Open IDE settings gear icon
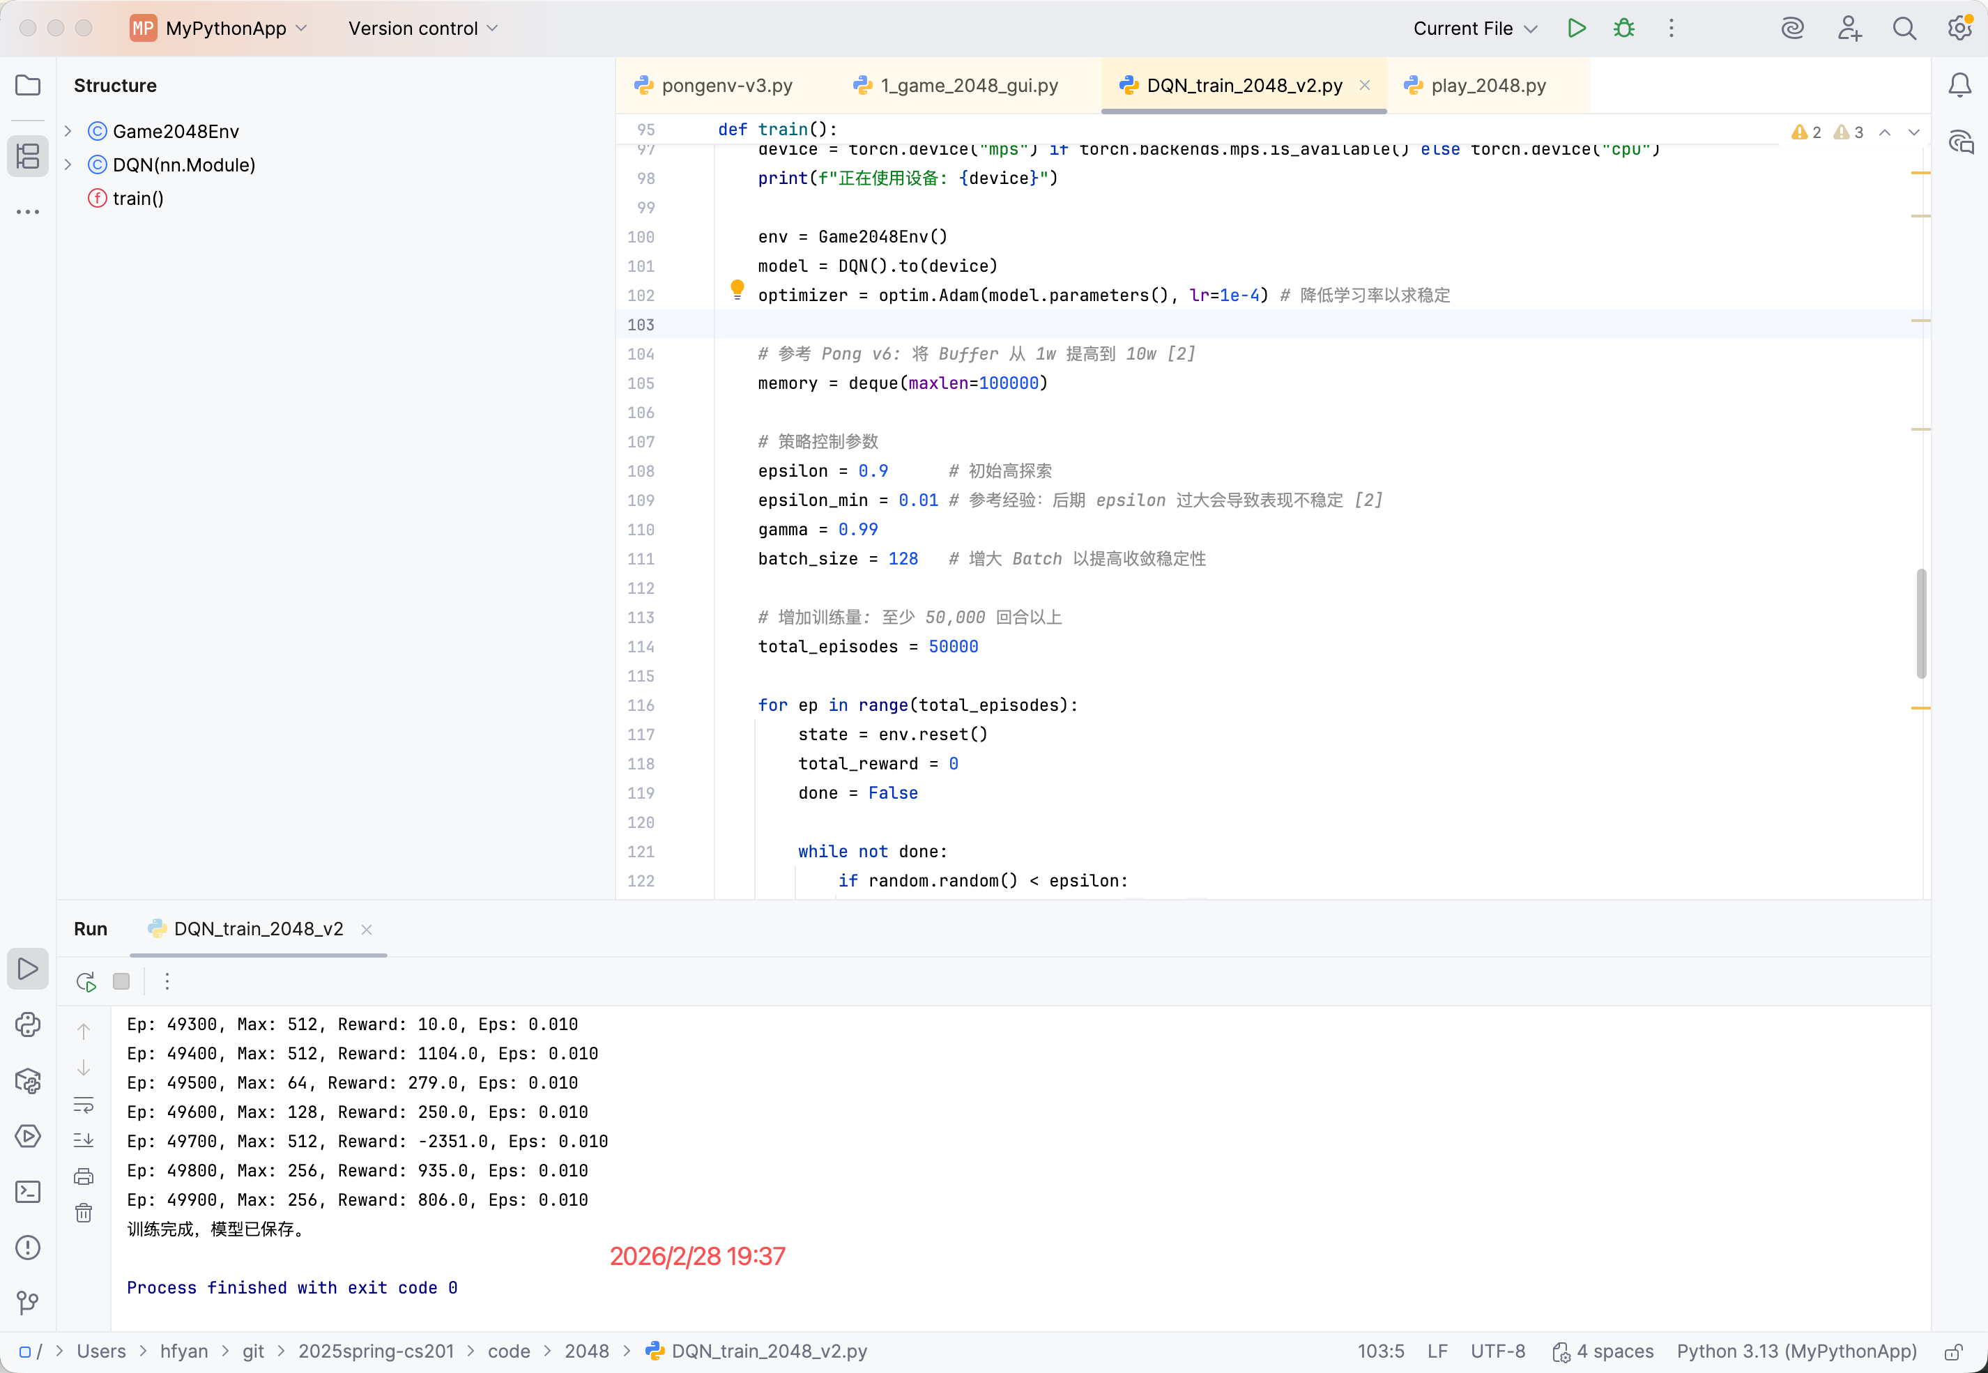Screen dimensions: 1988x1373 coord(1959,29)
